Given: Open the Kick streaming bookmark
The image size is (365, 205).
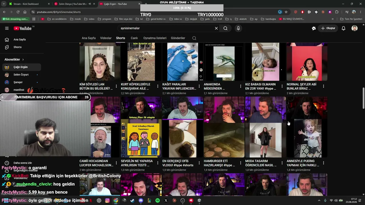Looking at the screenshot, I should [15, 19].
